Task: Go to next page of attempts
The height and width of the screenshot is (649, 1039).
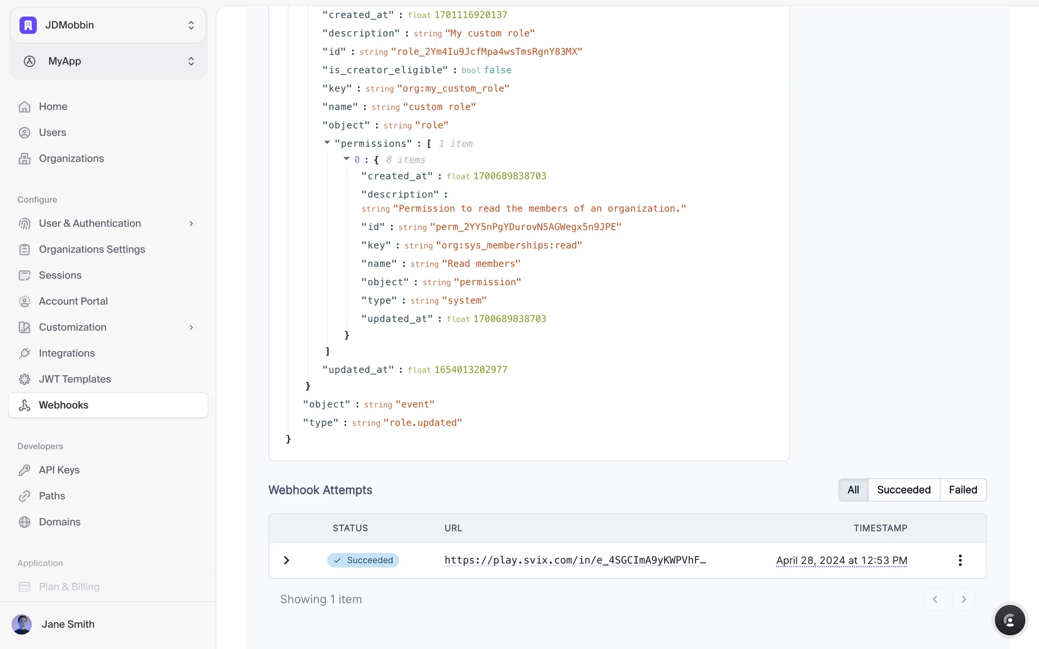Action: click(x=963, y=599)
